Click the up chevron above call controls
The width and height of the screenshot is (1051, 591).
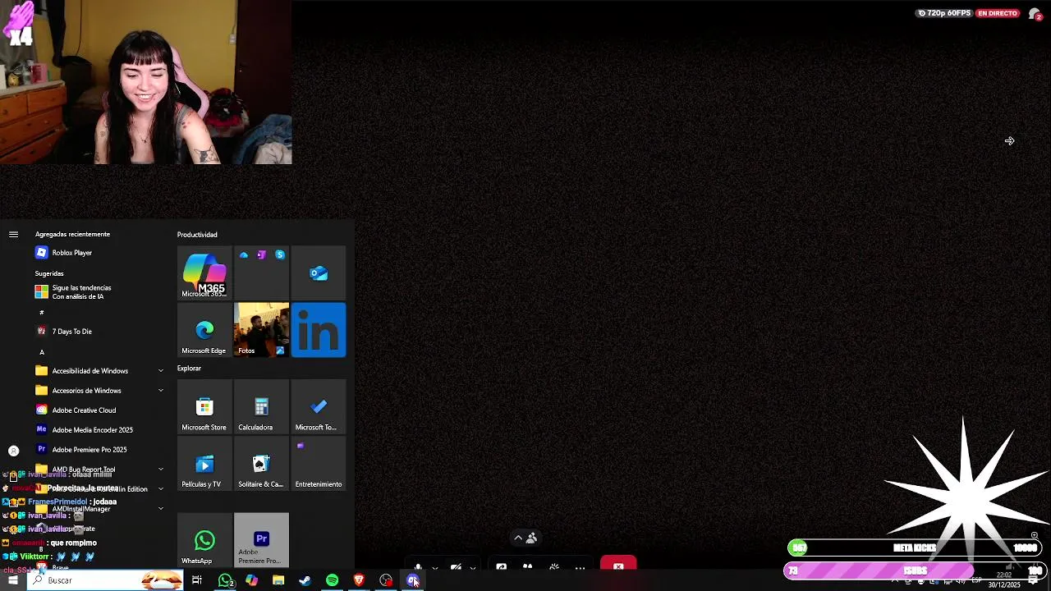pyautogui.click(x=517, y=538)
